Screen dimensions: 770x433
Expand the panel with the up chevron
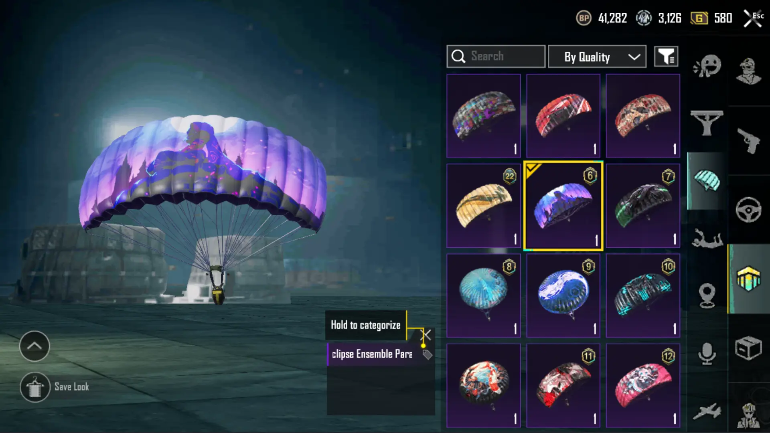coord(34,346)
